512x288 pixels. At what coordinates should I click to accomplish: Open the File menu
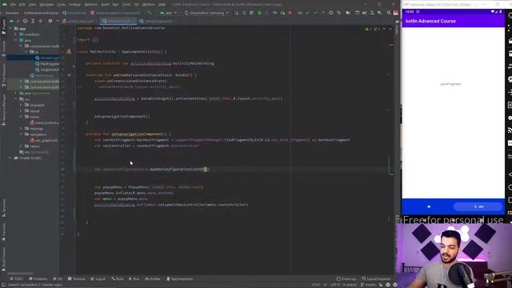13,5
